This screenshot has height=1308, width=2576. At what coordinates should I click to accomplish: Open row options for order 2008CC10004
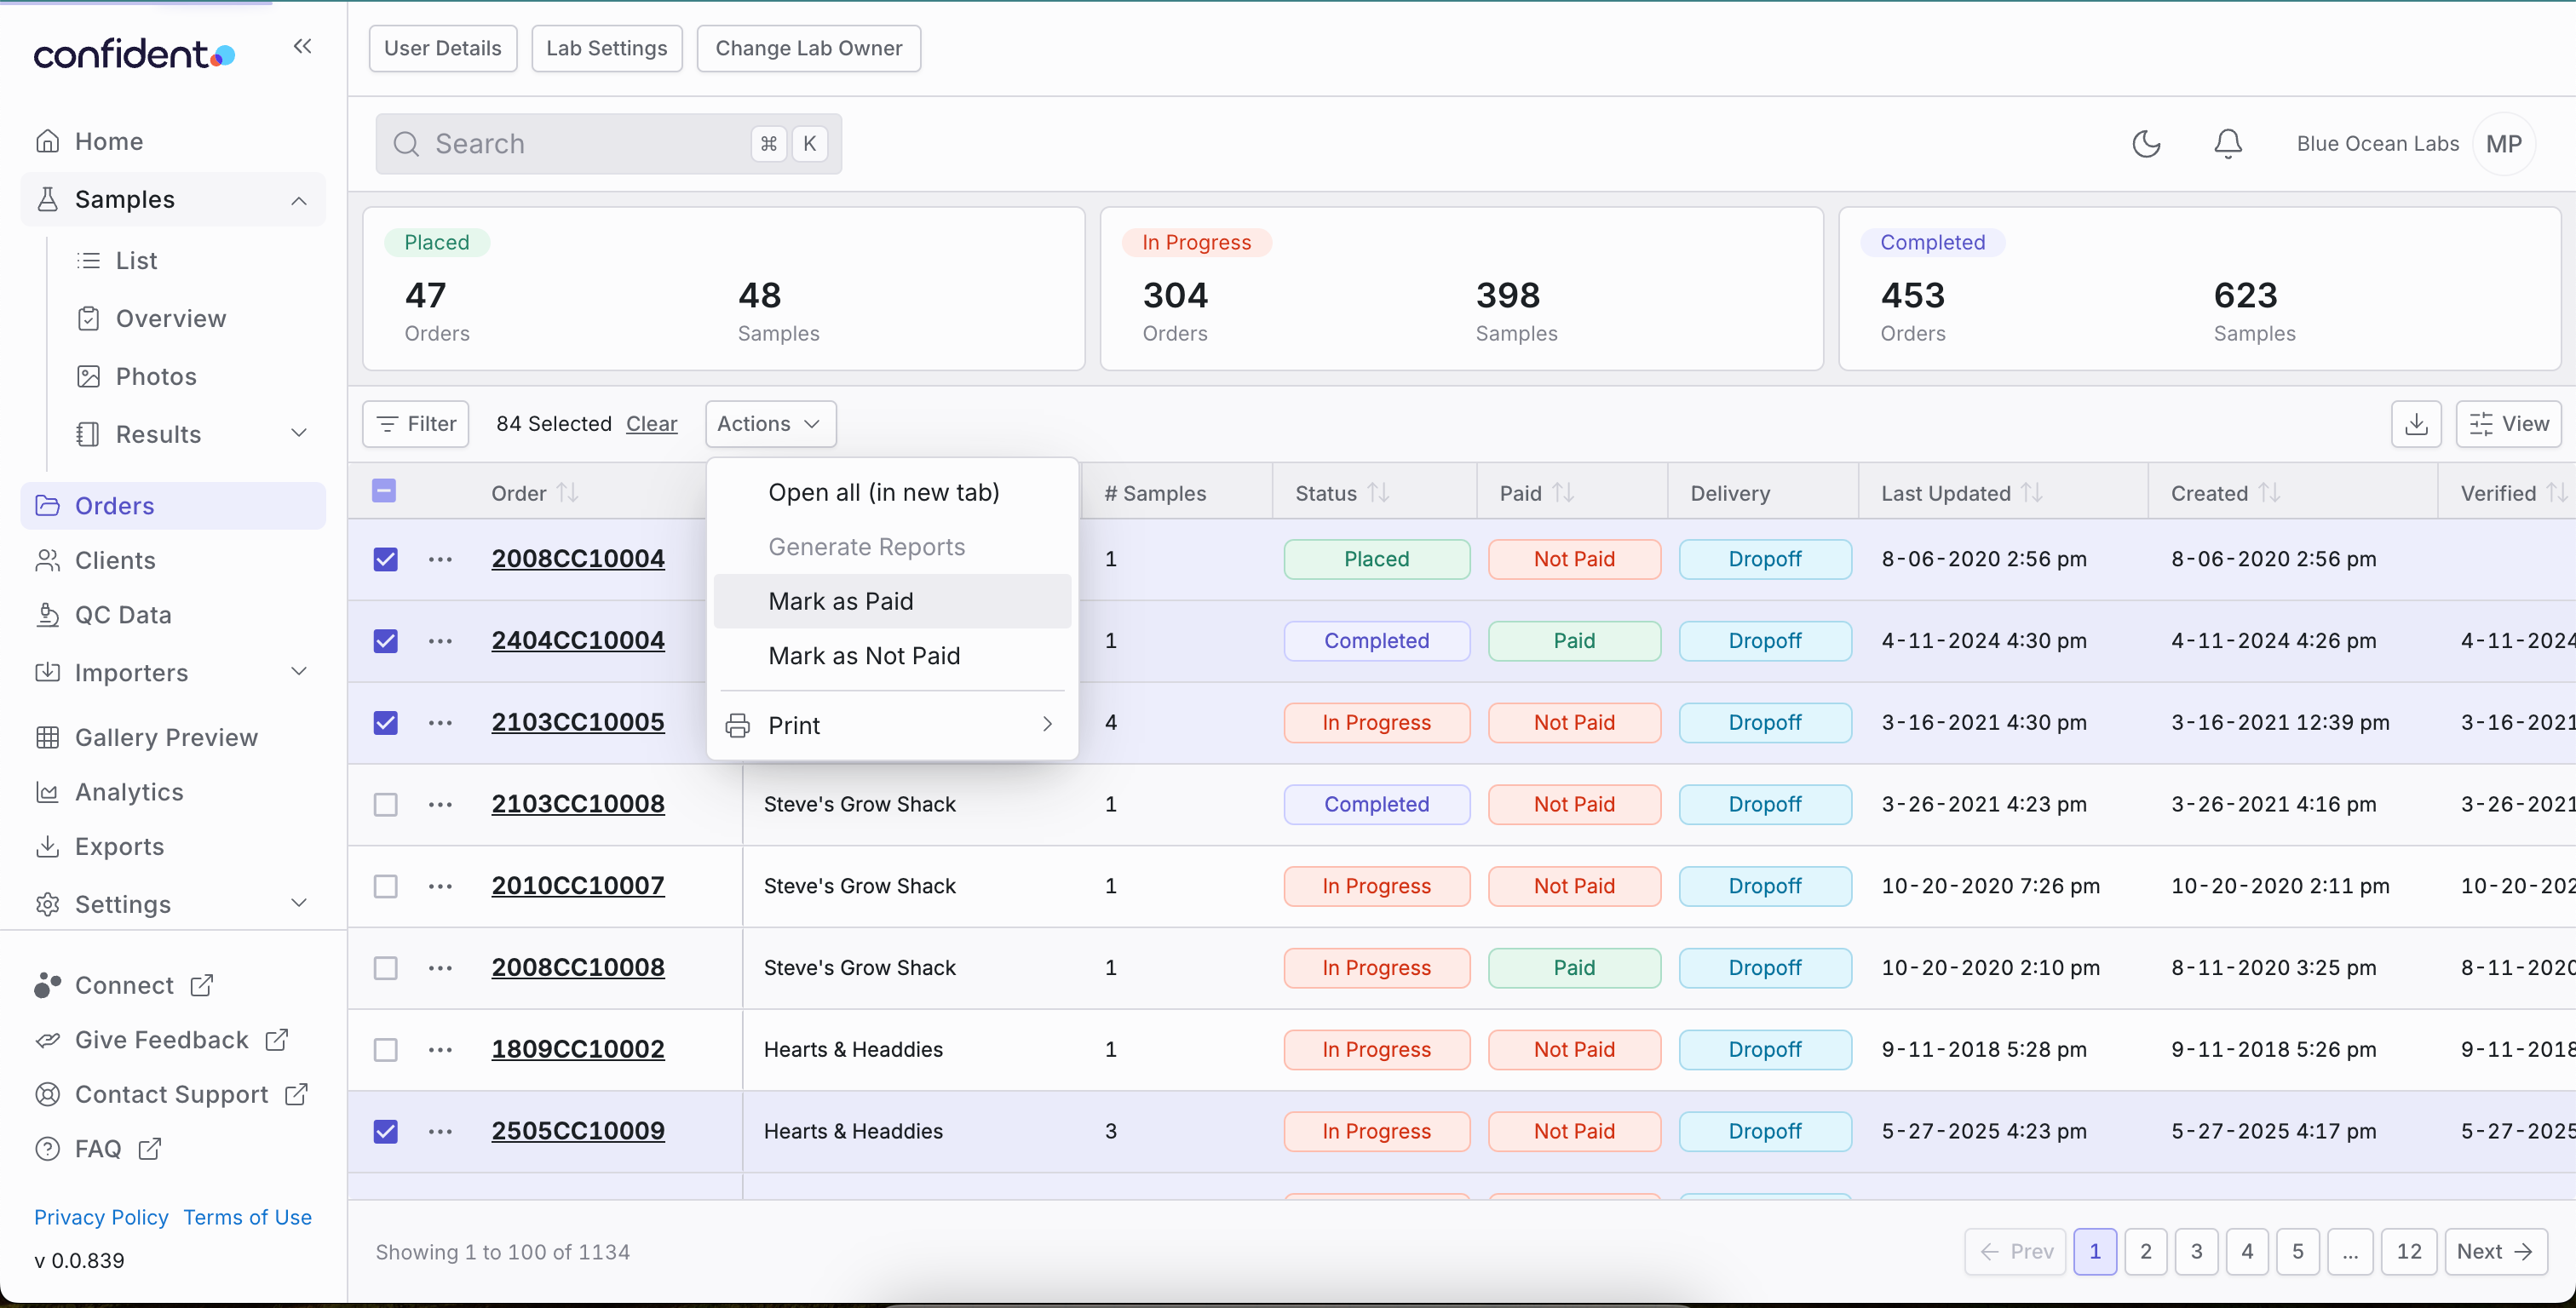(x=440, y=559)
